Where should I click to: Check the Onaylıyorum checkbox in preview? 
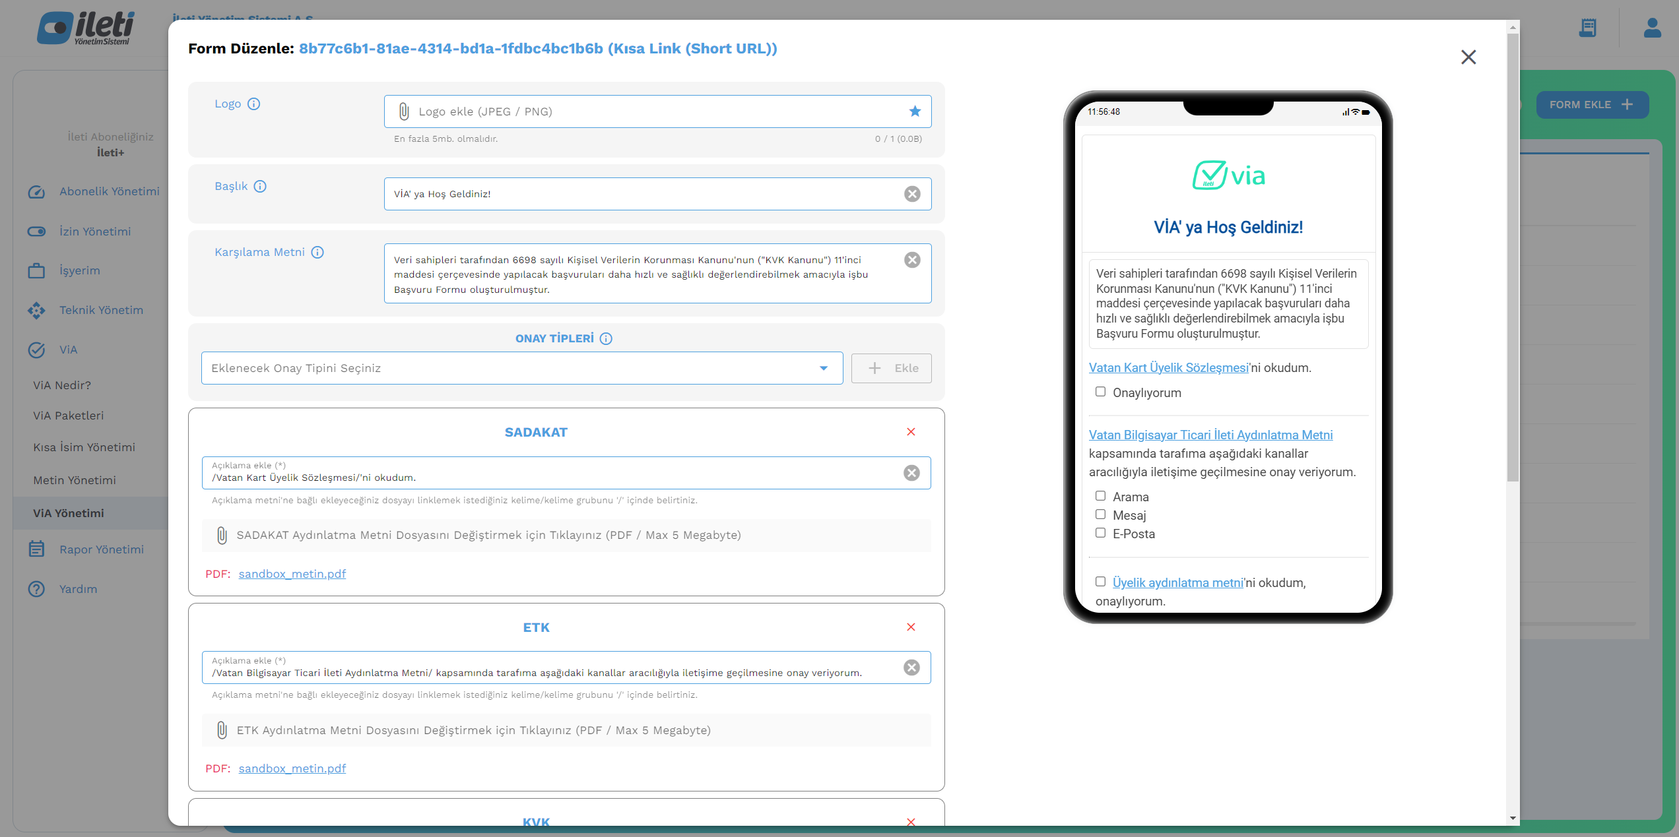tap(1100, 392)
